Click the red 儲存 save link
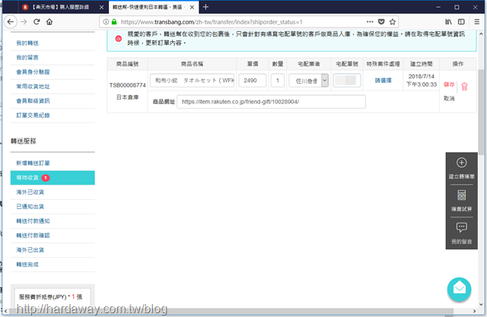This screenshot has width=487, height=317. (x=449, y=84)
